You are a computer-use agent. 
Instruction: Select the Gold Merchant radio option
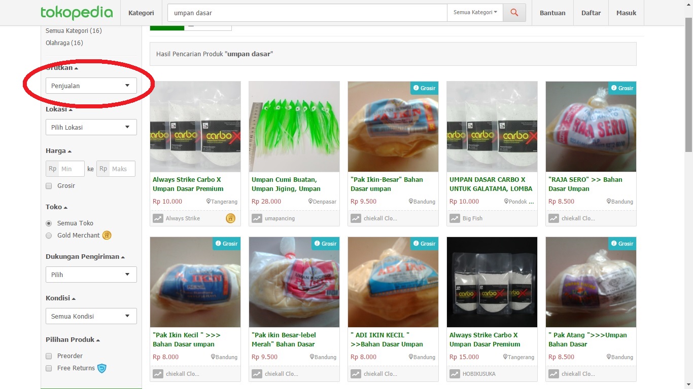(x=49, y=236)
